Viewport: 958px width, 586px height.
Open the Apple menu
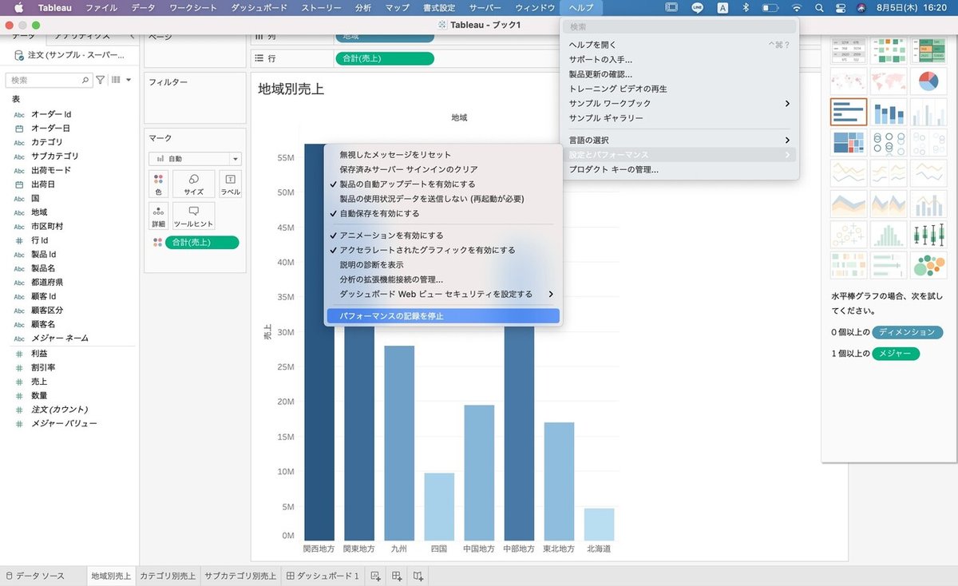click(18, 7)
